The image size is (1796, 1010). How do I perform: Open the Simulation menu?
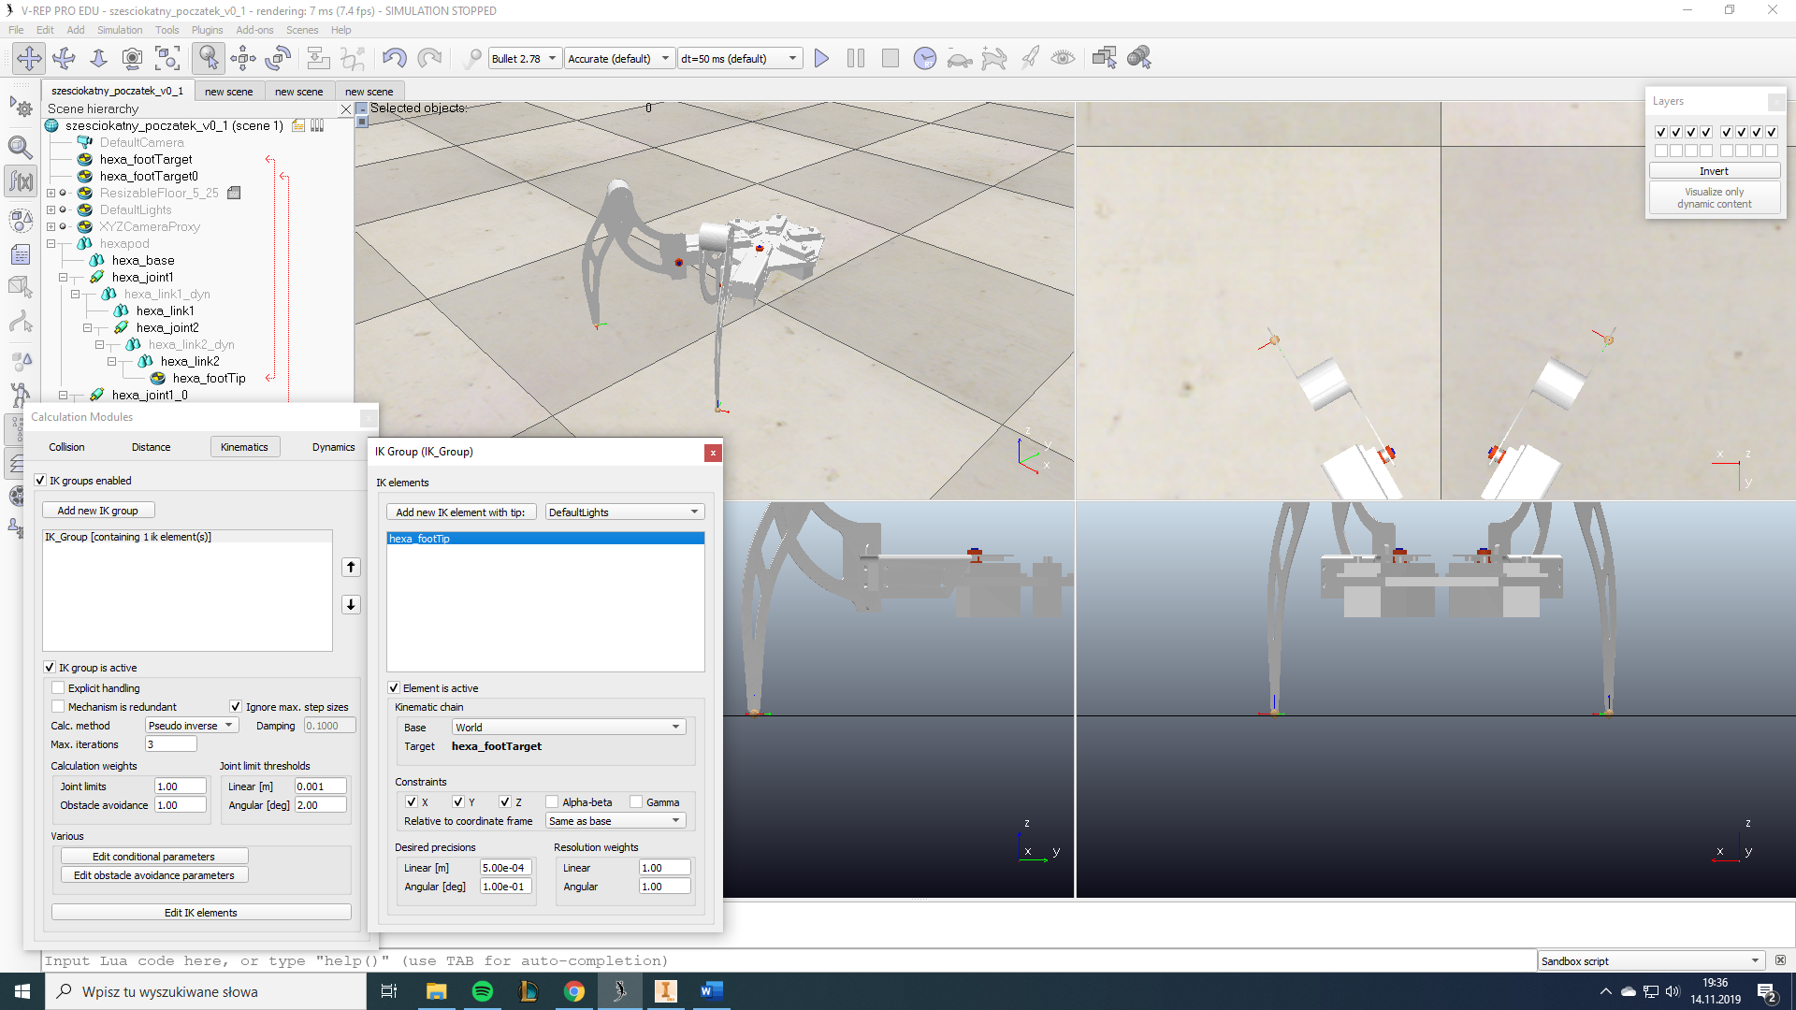point(120,30)
